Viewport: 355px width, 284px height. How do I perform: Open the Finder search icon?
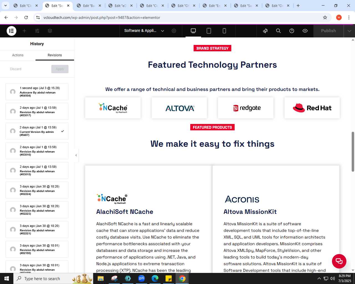[278, 31]
